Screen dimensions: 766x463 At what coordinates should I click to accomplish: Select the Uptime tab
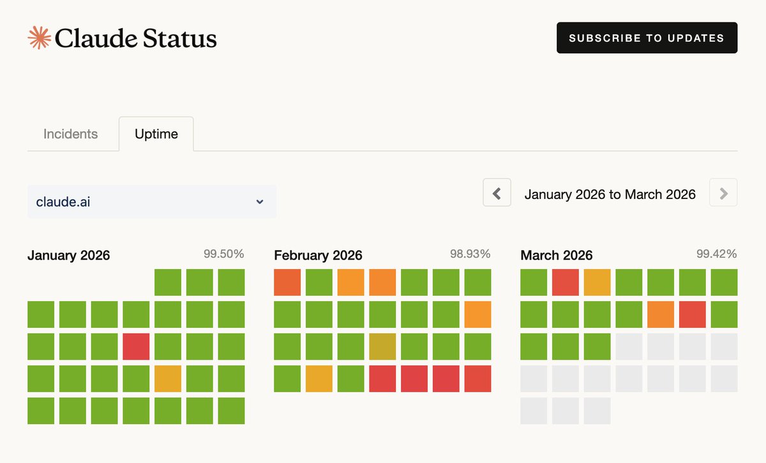click(156, 134)
